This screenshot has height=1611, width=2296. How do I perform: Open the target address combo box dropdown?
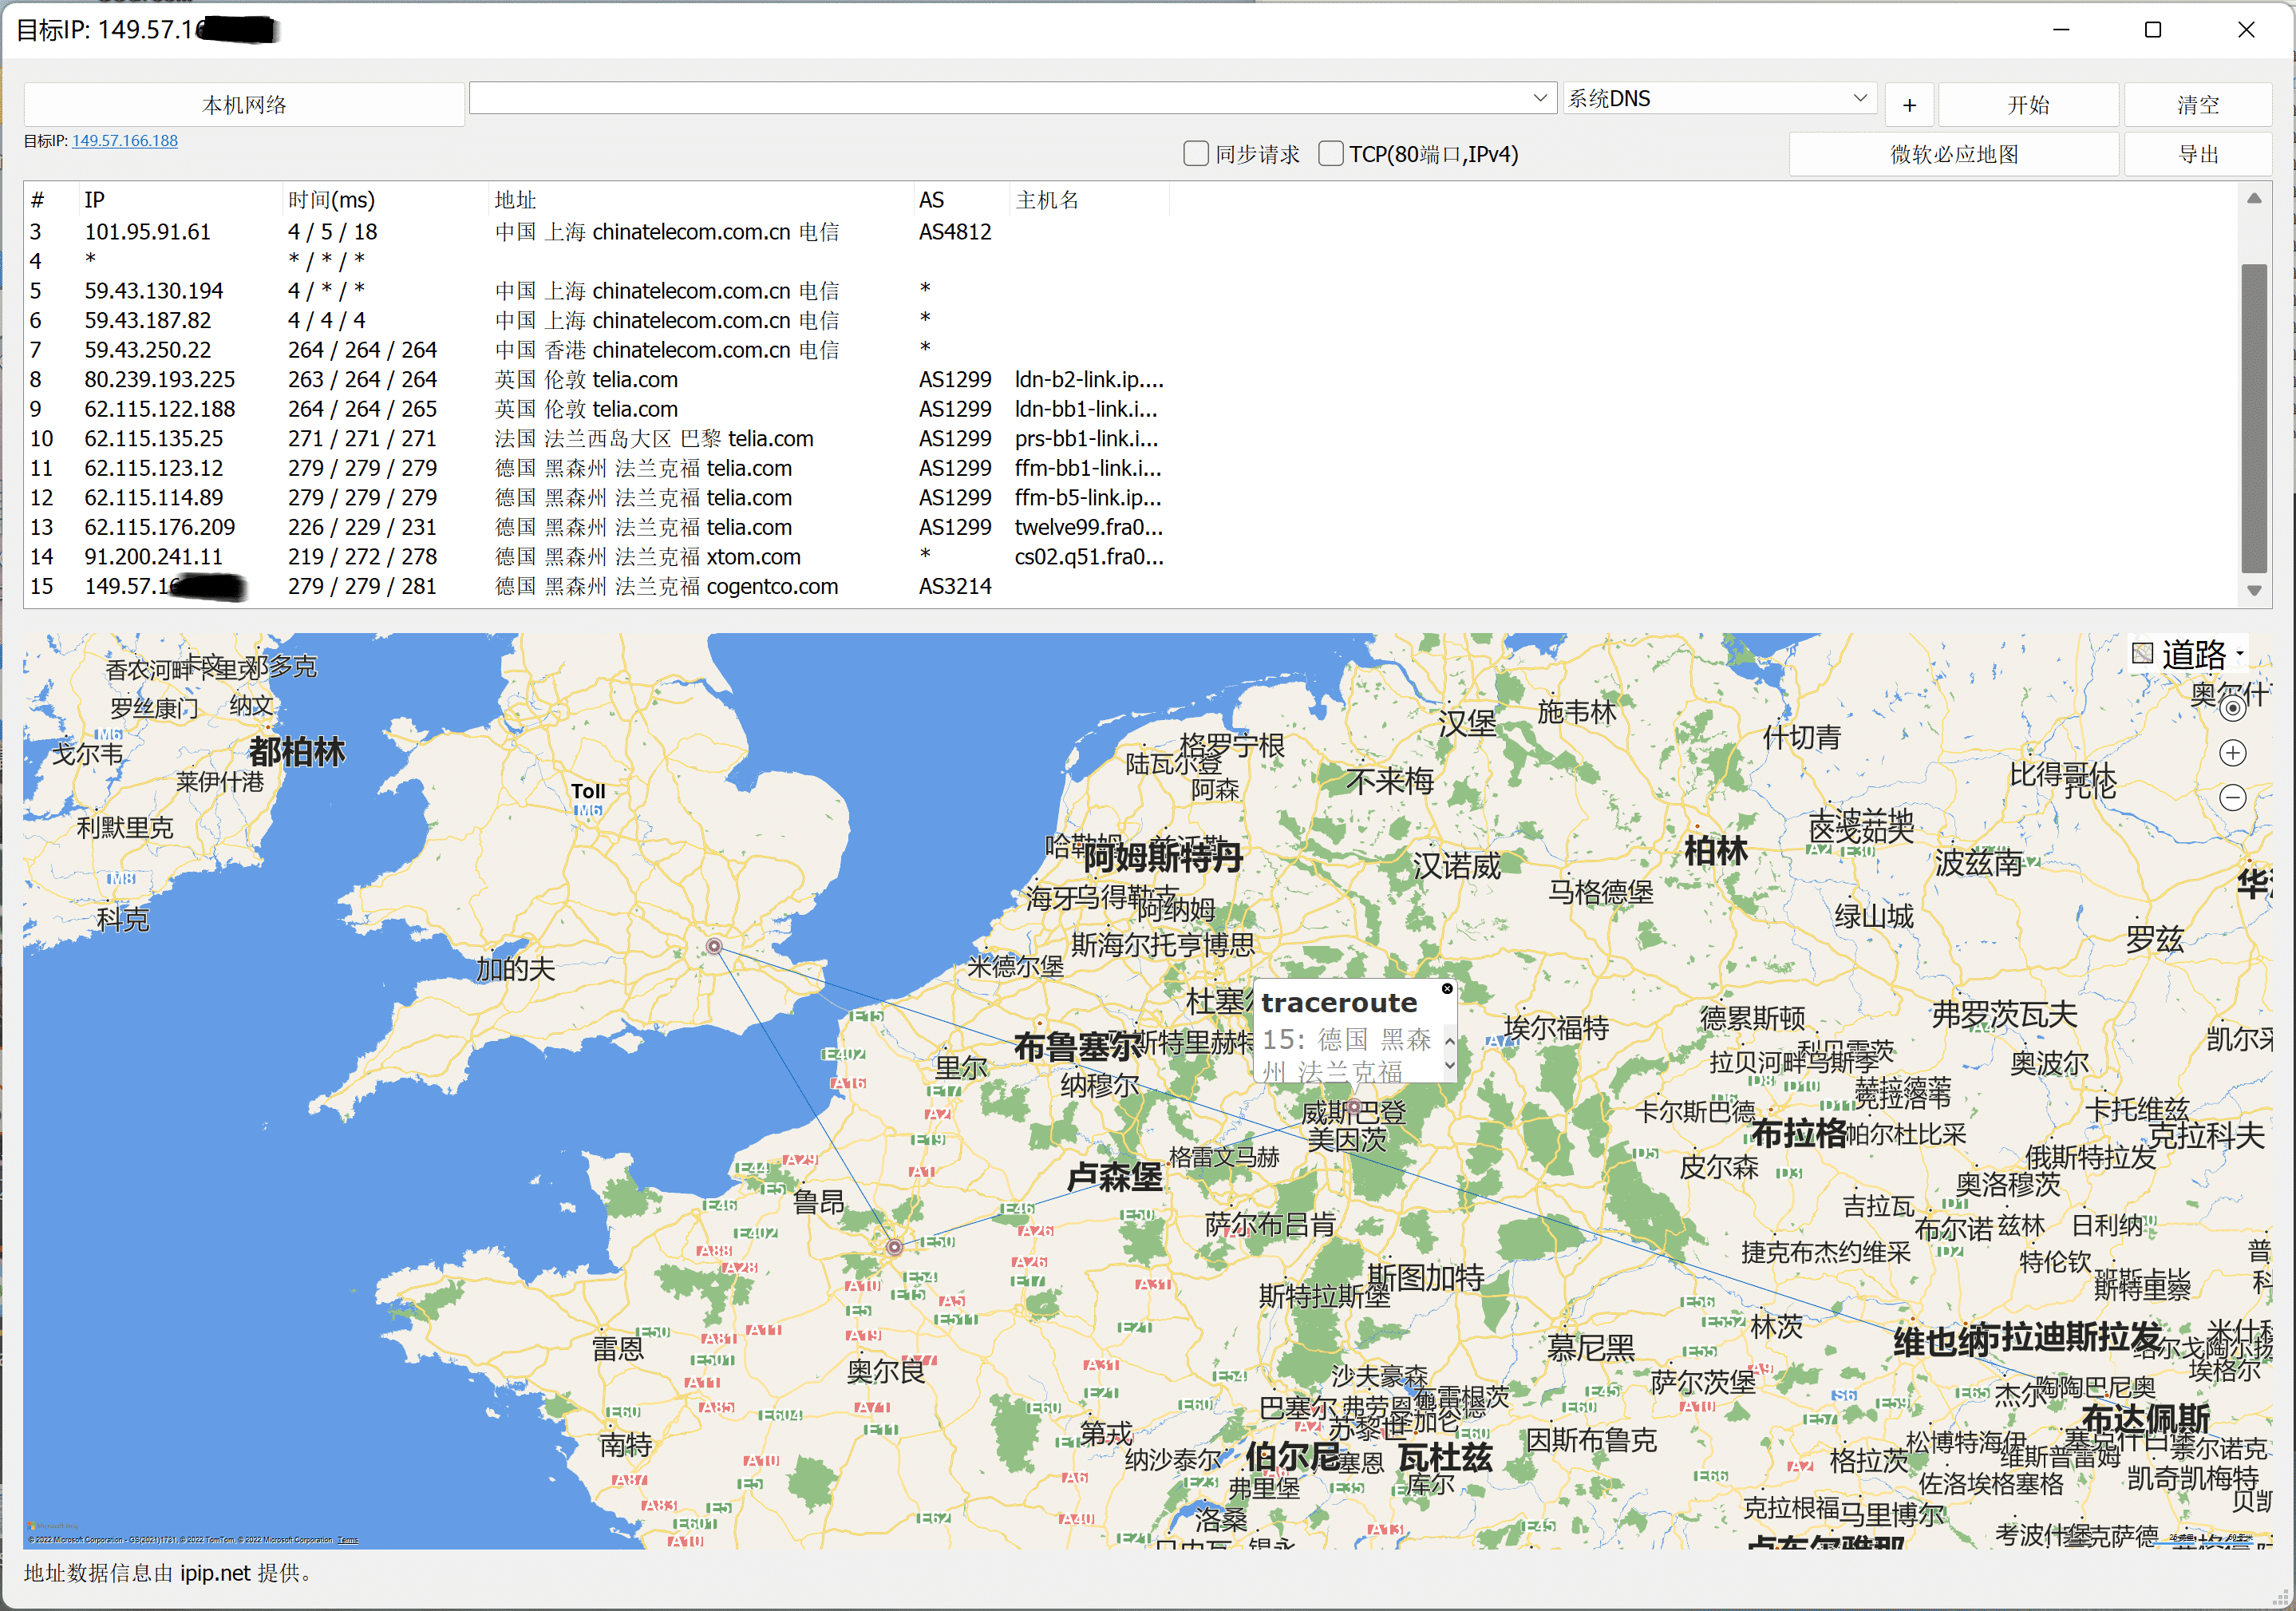point(1540,98)
